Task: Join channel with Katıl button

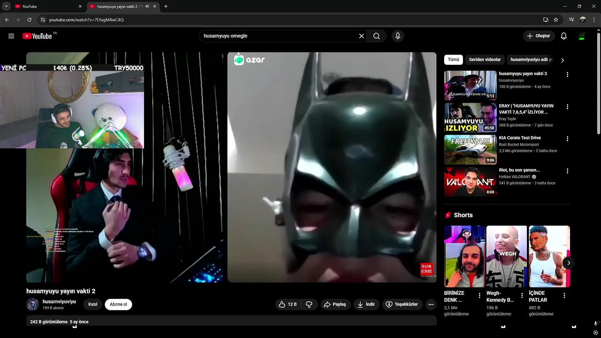Action: tap(93, 304)
